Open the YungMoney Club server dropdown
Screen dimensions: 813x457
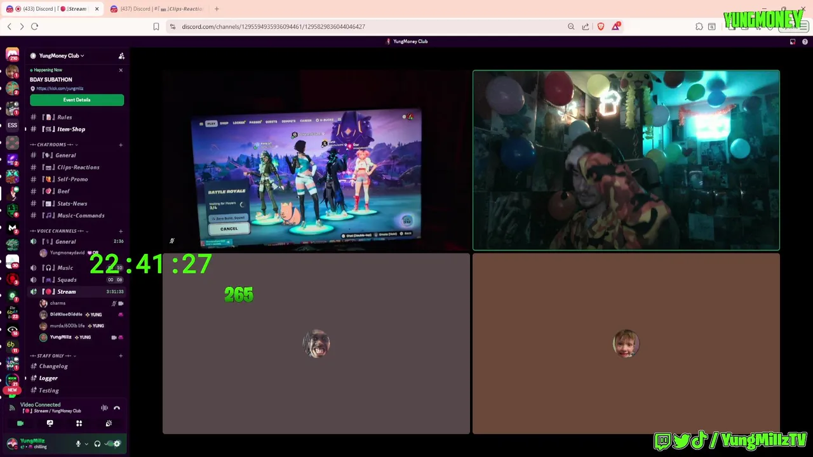click(61, 56)
